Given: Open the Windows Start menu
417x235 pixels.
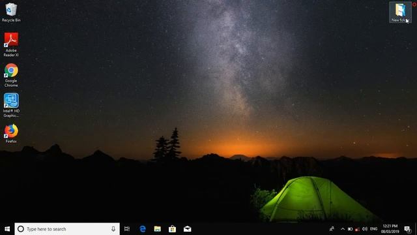Looking at the screenshot, I should pyautogui.click(x=7, y=229).
